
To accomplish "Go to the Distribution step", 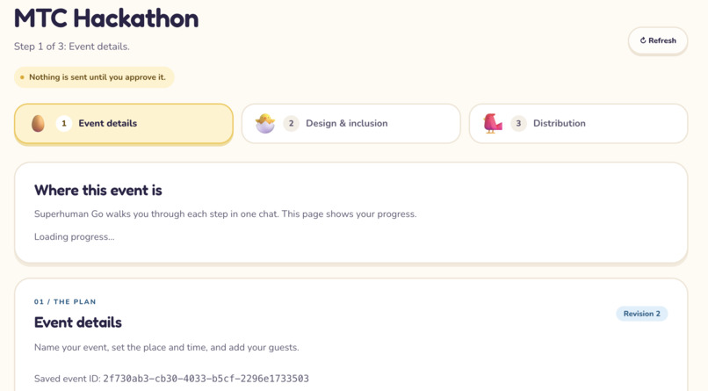I will click(578, 124).
